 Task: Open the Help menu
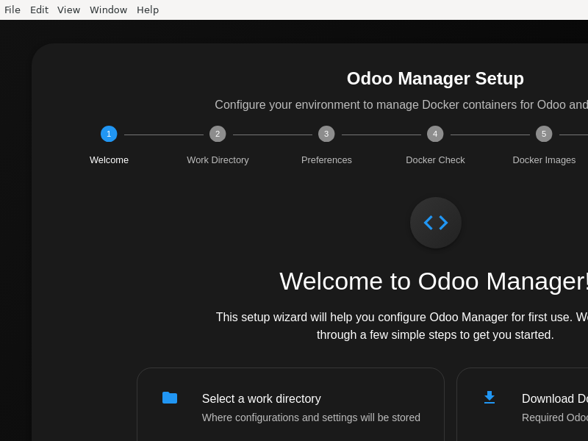point(148,10)
